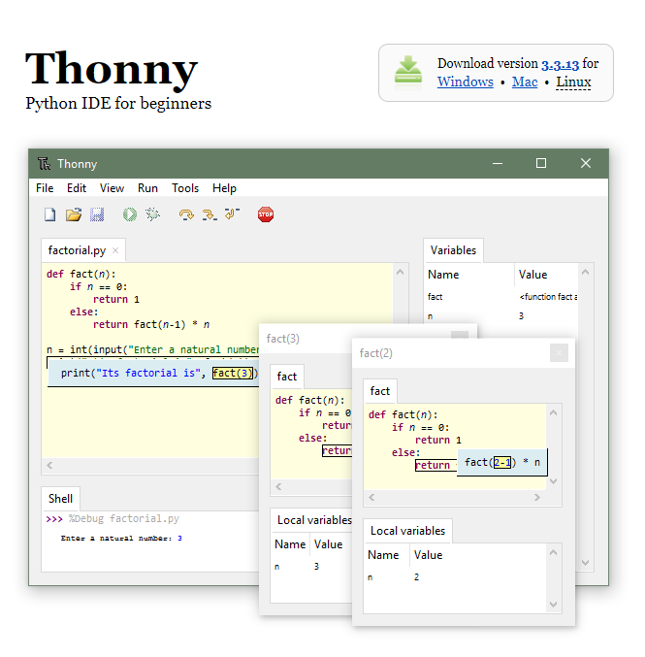
Task: Minimize the Thonny window
Action: point(498,163)
